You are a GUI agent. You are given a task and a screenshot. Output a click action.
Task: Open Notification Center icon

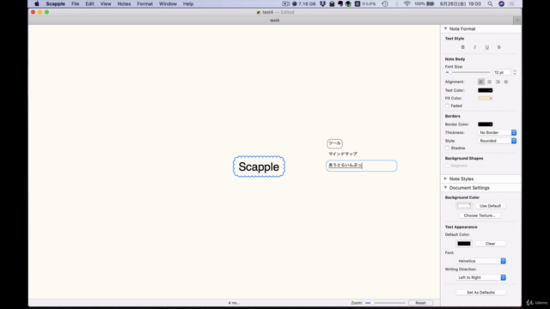512,3
